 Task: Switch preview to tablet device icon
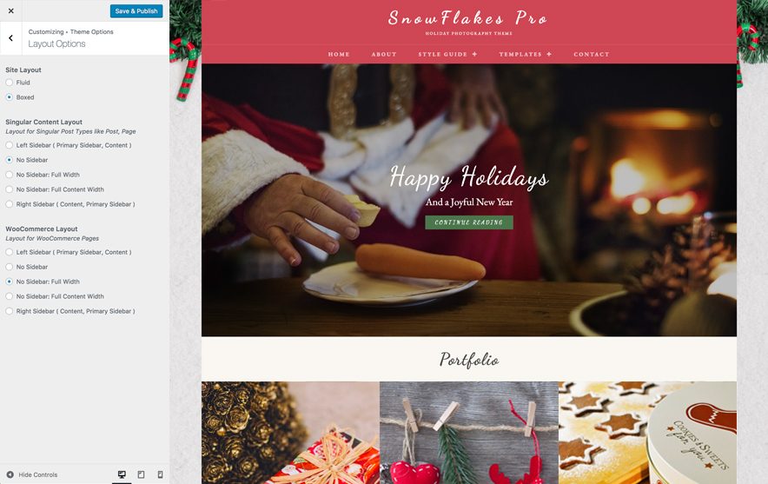141,474
